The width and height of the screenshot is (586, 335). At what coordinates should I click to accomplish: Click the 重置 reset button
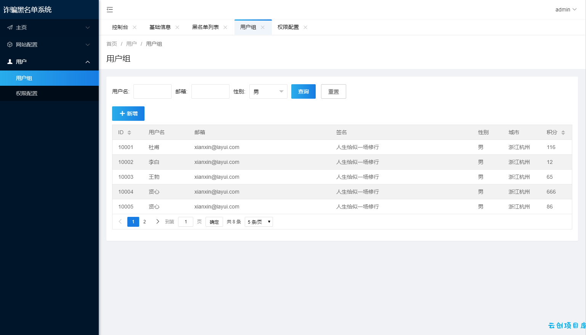(334, 91)
